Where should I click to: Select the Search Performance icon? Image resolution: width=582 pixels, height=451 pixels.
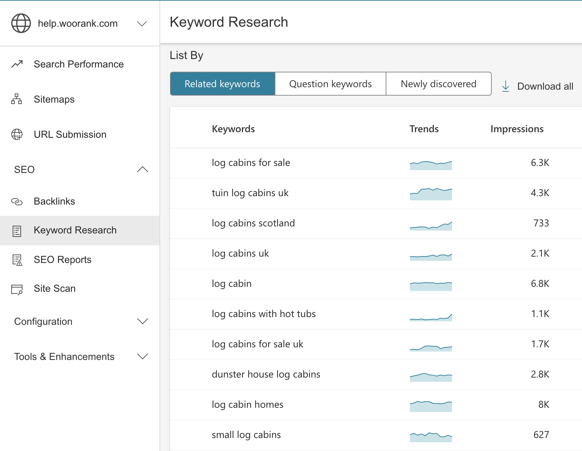tap(16, 64)
